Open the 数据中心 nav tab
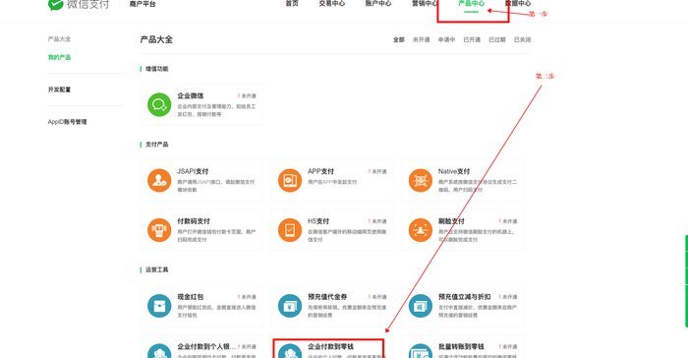Viewport: 688px width, 358px height. pos(518,4)
